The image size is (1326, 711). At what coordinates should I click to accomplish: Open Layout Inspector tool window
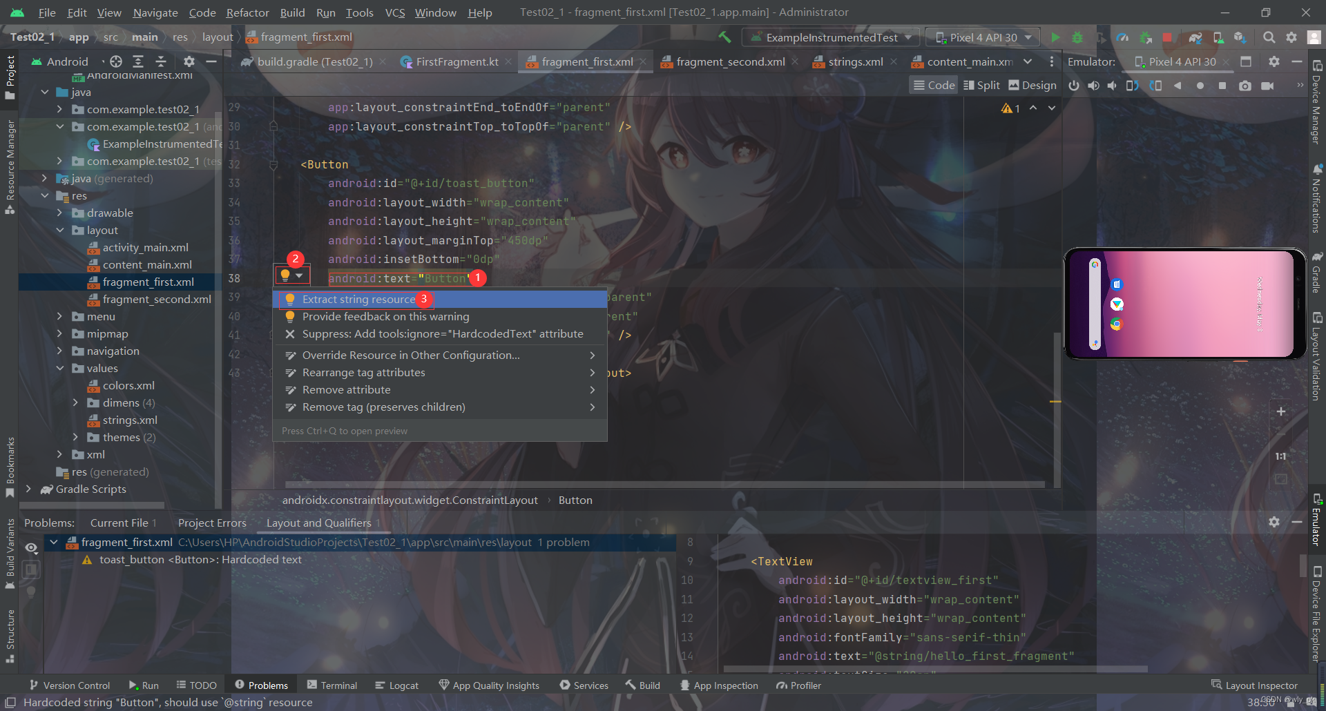tap(1255, 685)
